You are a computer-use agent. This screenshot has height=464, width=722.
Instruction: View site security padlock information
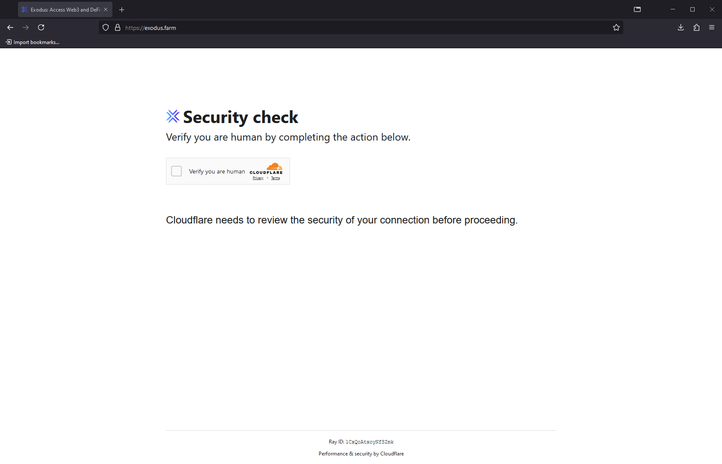(x=118, y=27)
